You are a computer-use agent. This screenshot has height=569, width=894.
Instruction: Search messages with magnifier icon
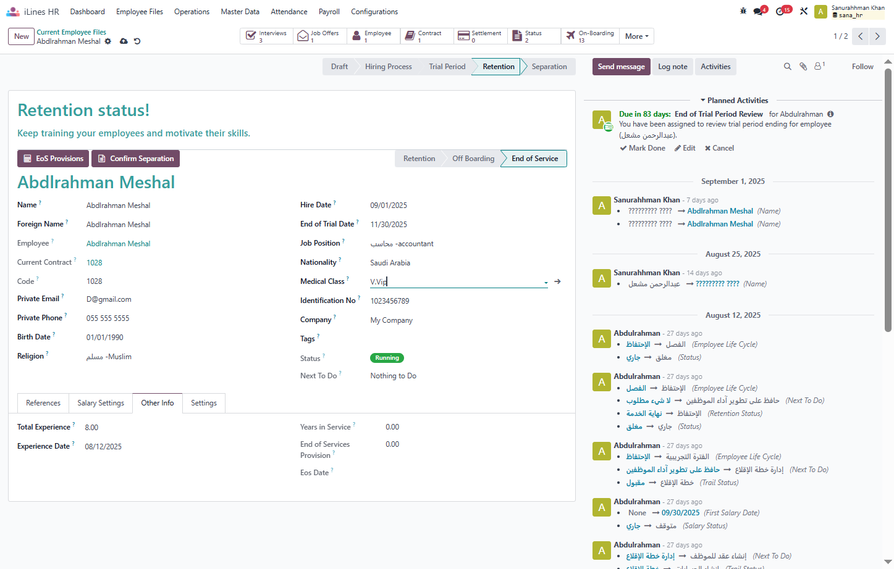tap(788, 67)
